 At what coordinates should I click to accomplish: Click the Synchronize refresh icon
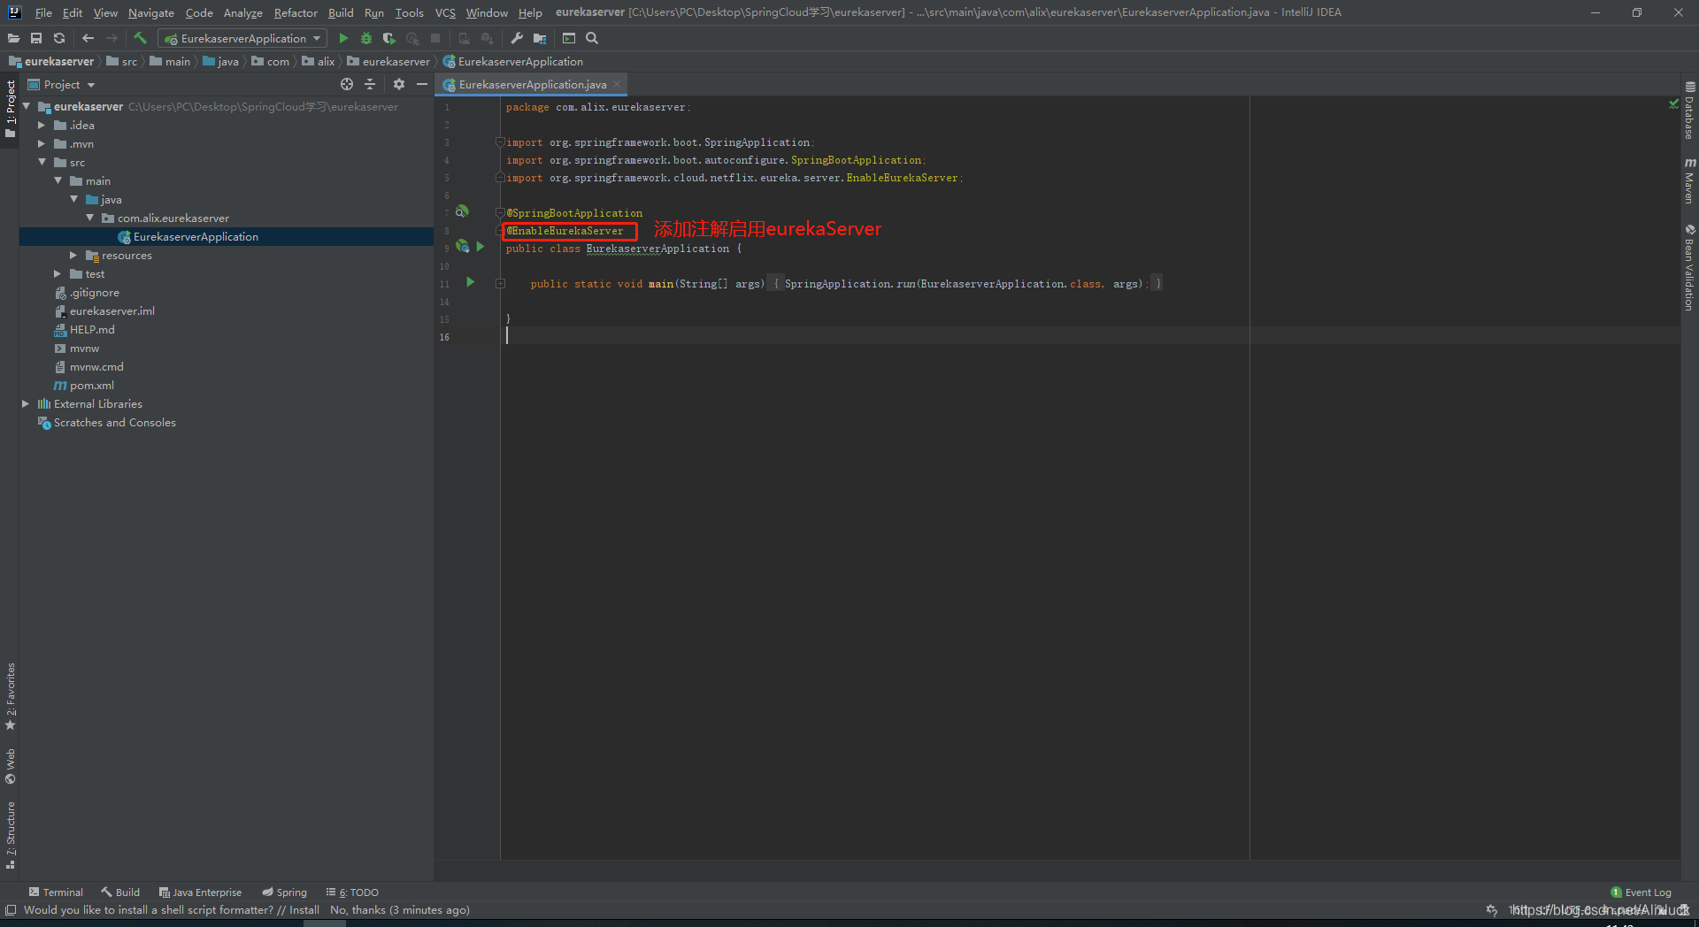pos(59,38)
